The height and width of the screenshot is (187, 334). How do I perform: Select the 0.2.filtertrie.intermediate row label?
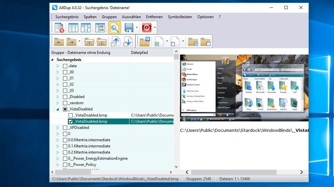pos(89,152)
